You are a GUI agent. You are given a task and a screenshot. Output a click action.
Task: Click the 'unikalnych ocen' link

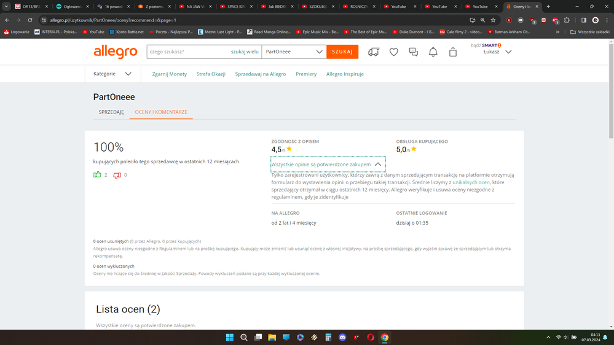coord(471,182)
